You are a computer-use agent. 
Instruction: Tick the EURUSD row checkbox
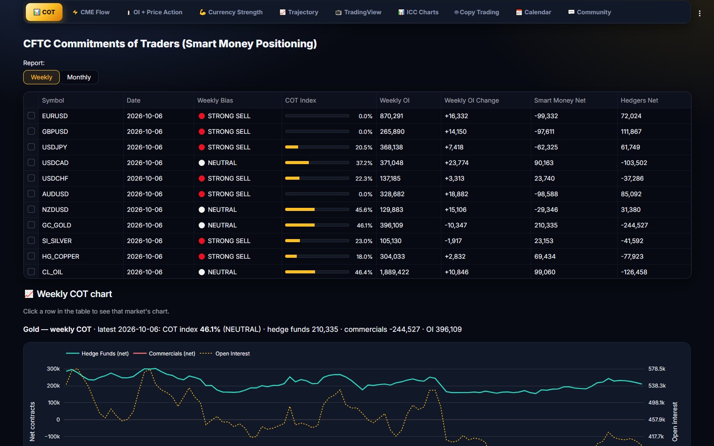[31, 116]
